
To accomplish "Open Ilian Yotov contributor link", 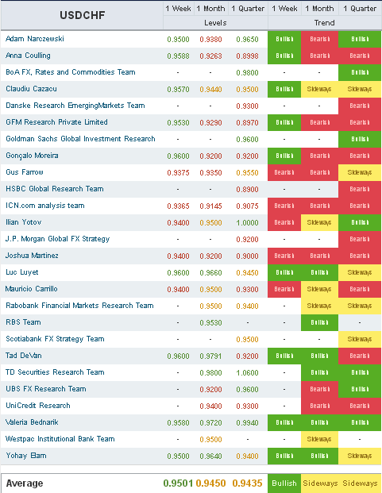I will [23, 222].
